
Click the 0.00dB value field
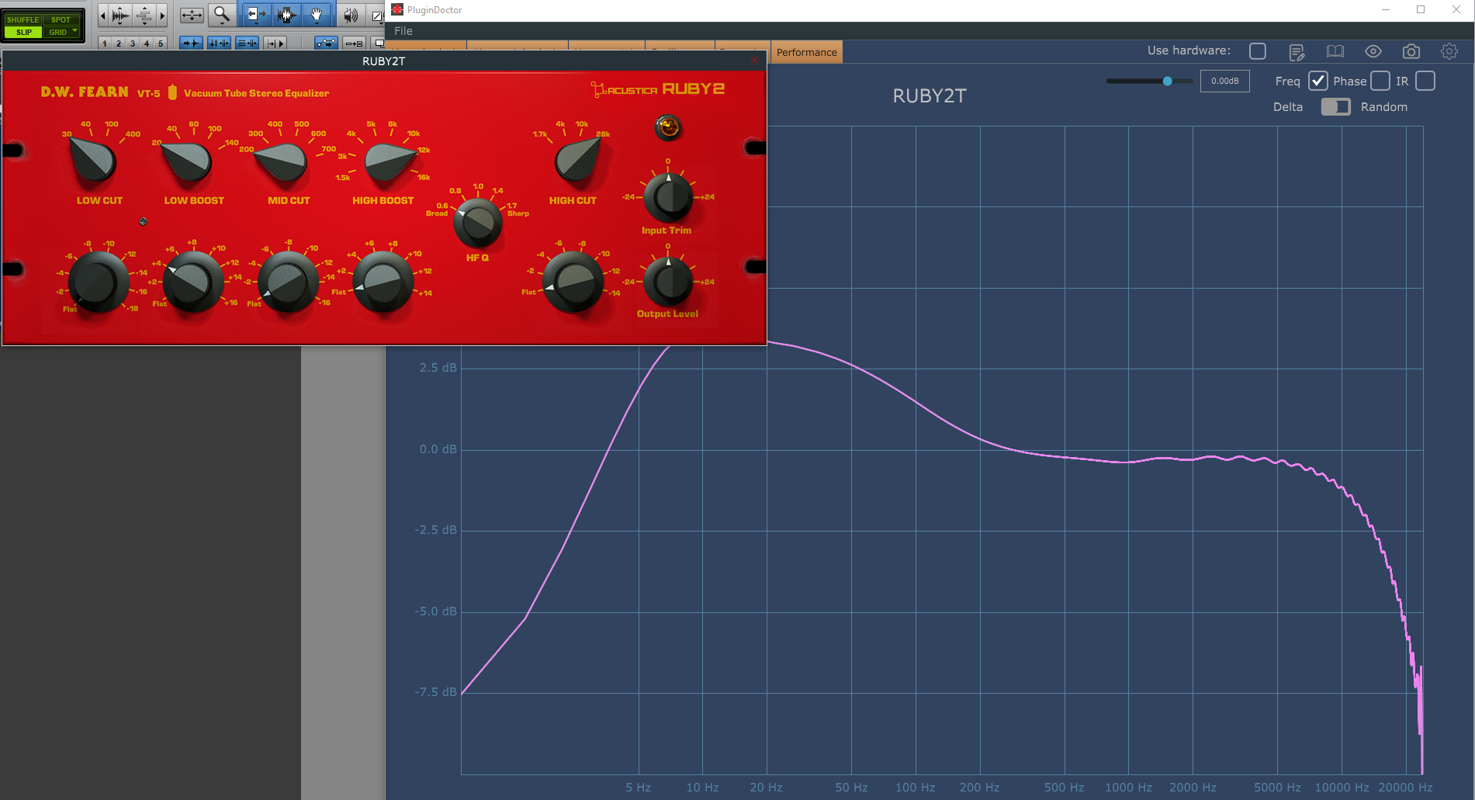(x=1224, y=81)
